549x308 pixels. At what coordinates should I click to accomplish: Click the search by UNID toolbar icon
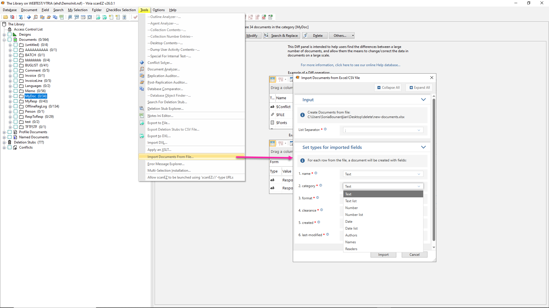coord(77,17)
